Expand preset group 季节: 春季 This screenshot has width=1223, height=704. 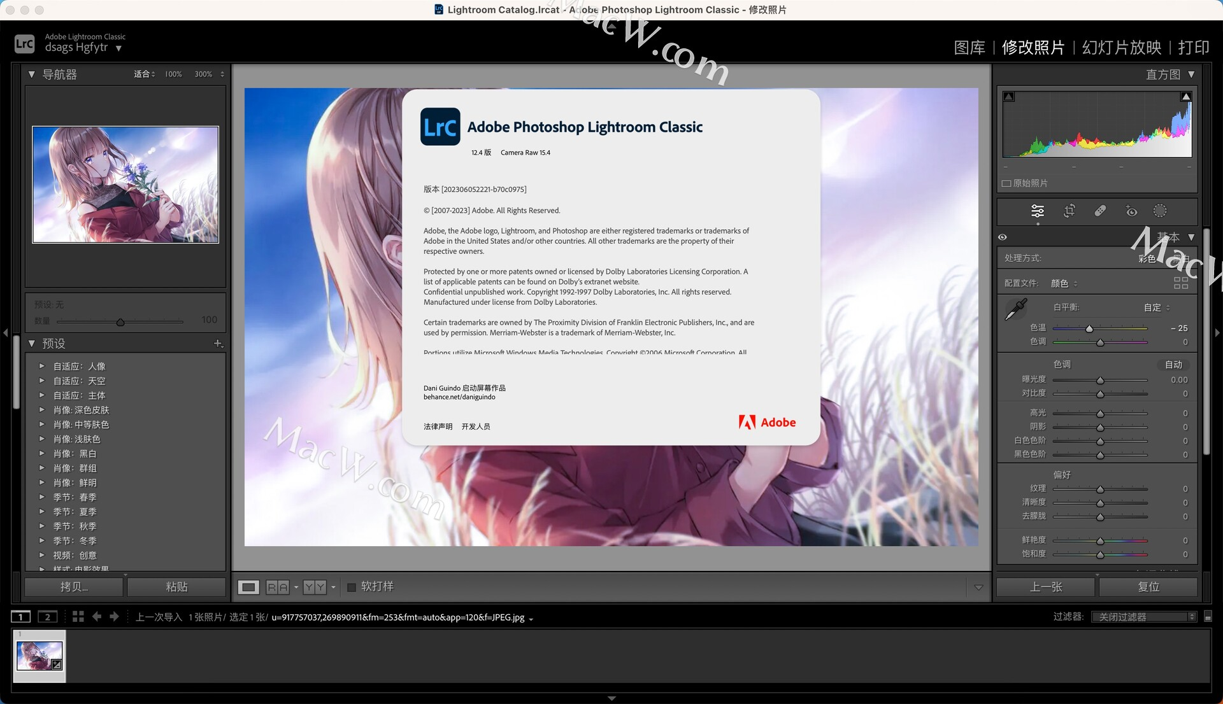(41, 497)
